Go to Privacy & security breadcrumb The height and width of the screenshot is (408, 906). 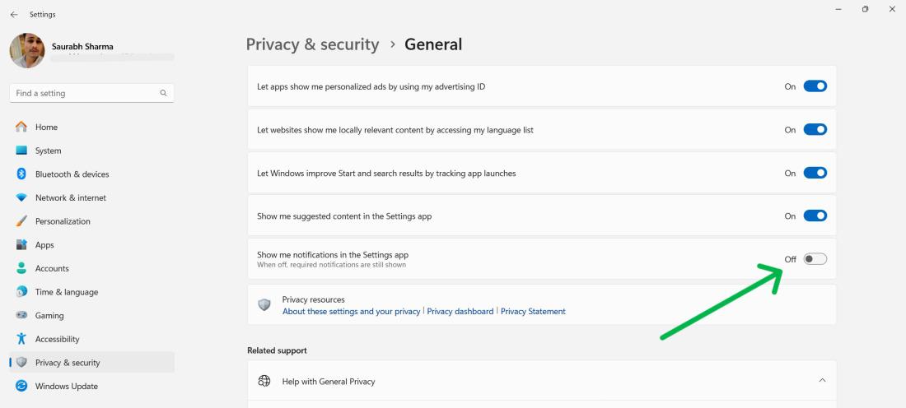(312, 44)
